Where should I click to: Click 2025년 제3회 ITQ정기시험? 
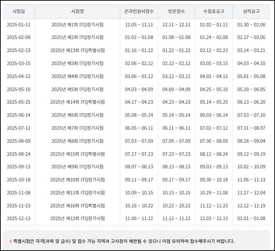point(77,63)
